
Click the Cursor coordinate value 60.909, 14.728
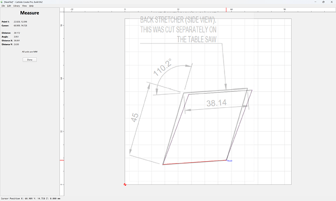20,26
